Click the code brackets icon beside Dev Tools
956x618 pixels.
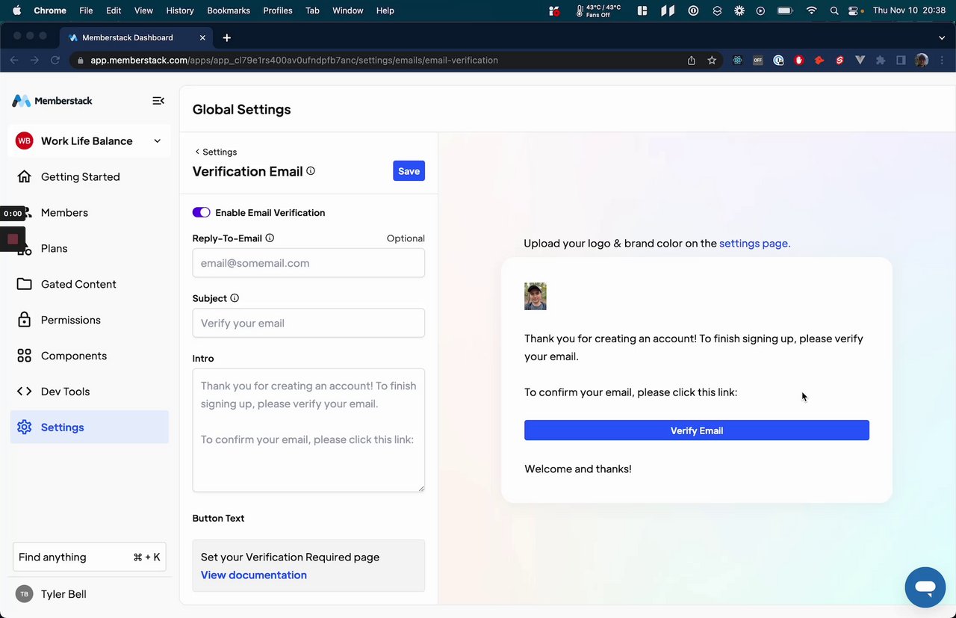tap(25, 392)
